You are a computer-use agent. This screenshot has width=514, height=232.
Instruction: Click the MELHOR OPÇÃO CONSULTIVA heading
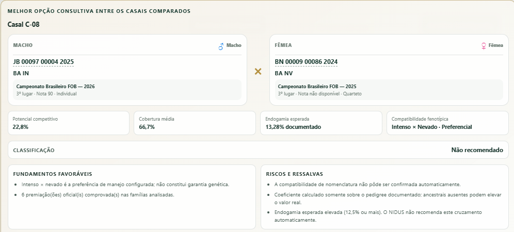click(99, 11)
